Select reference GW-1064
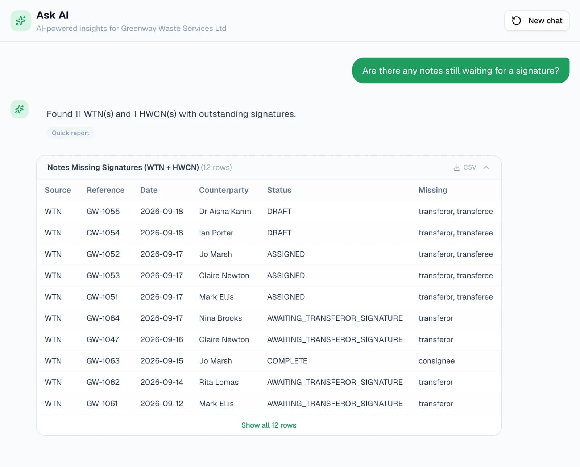 [x=103, y=318]
